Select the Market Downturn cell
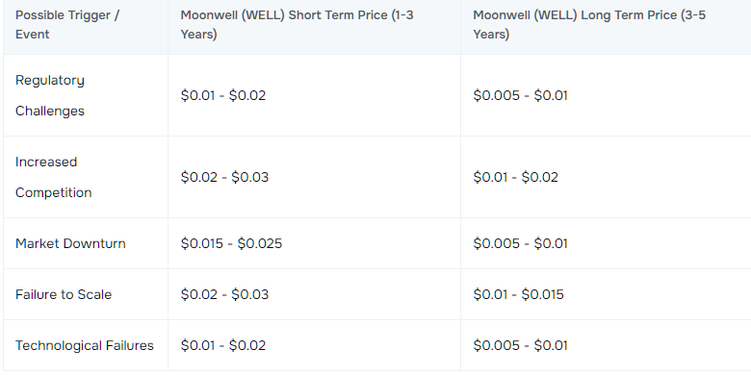This screenshot has width=751, height=375. click(70, 243)
